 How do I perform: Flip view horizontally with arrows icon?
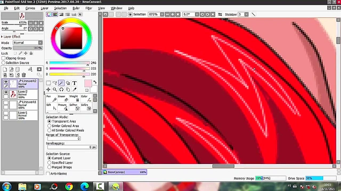[220, 14]
